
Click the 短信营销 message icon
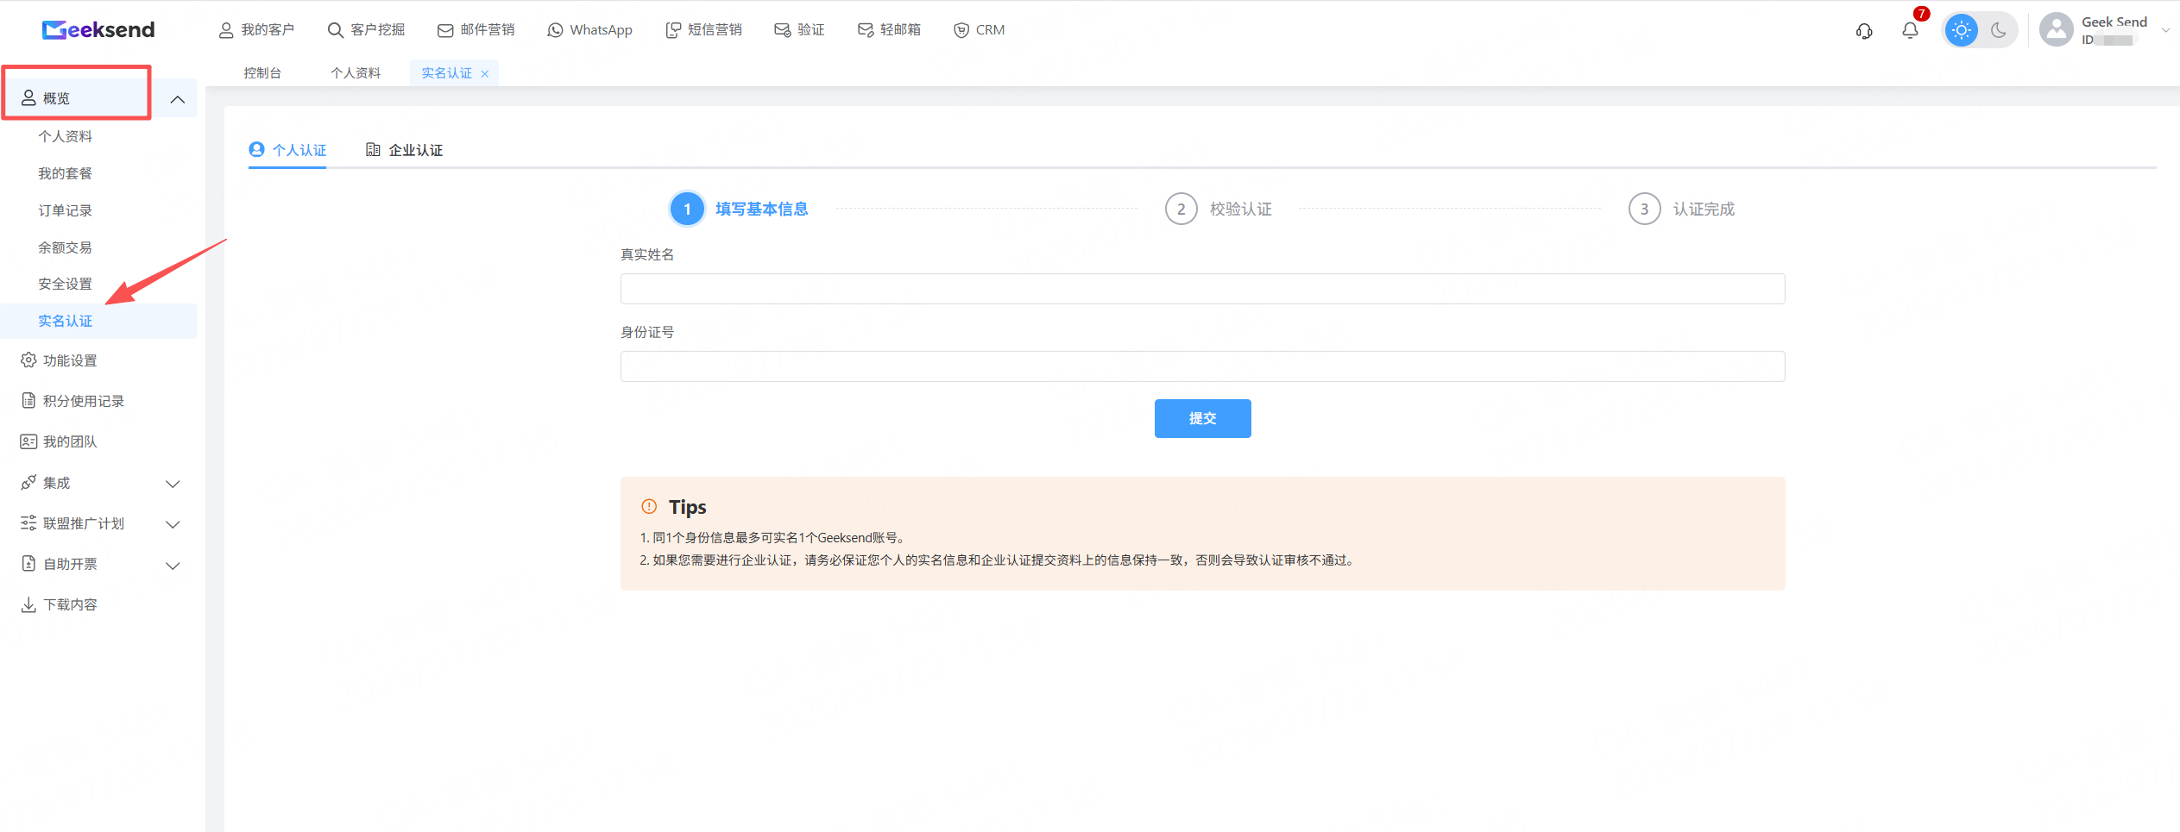tap(673, 30)
